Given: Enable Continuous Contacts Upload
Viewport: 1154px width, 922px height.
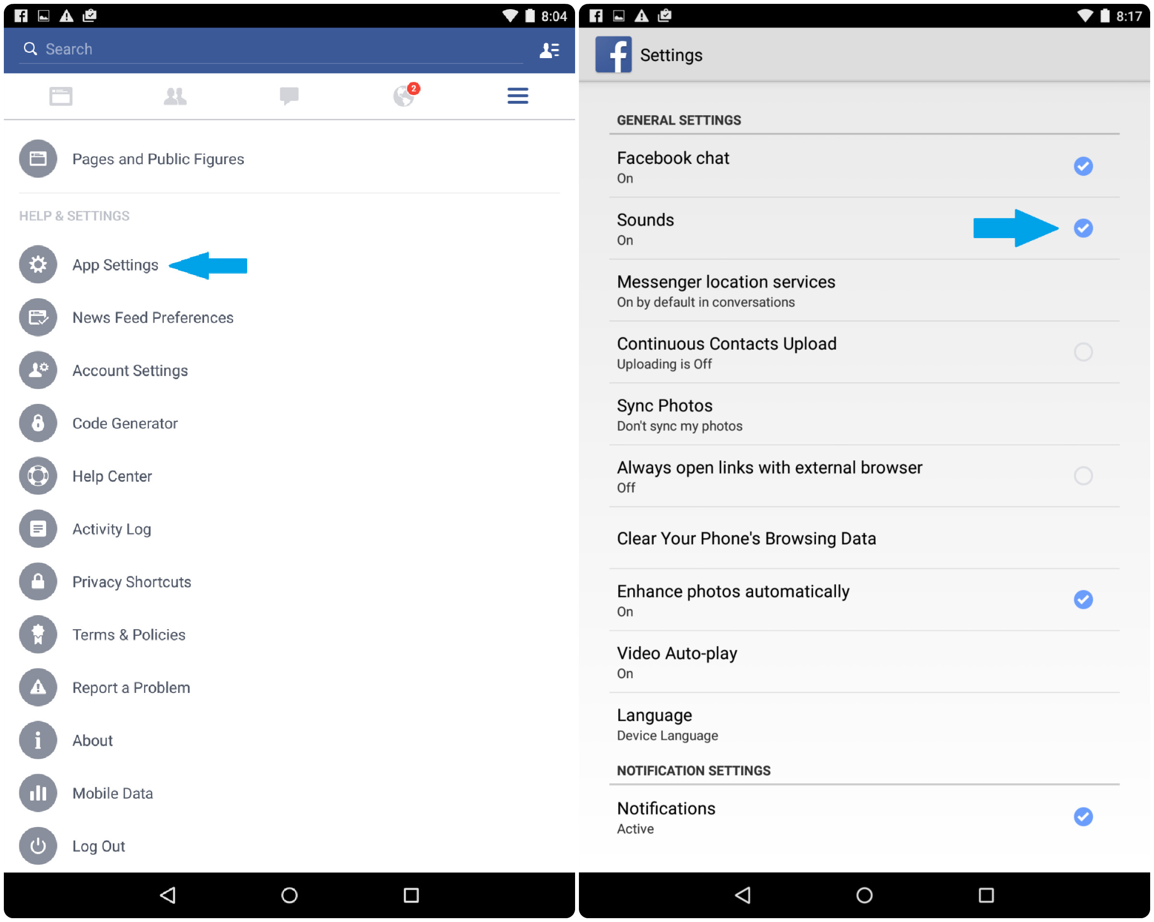Looking at the screenshot, I should tap(1083, 352).
